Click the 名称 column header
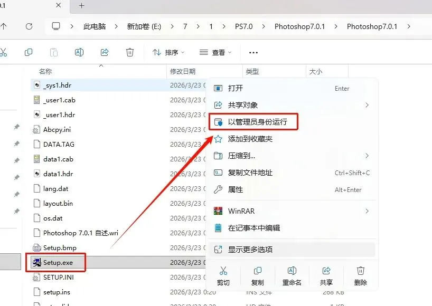Image resolution: width=432 pixels, height=306 pixels. 45,72
